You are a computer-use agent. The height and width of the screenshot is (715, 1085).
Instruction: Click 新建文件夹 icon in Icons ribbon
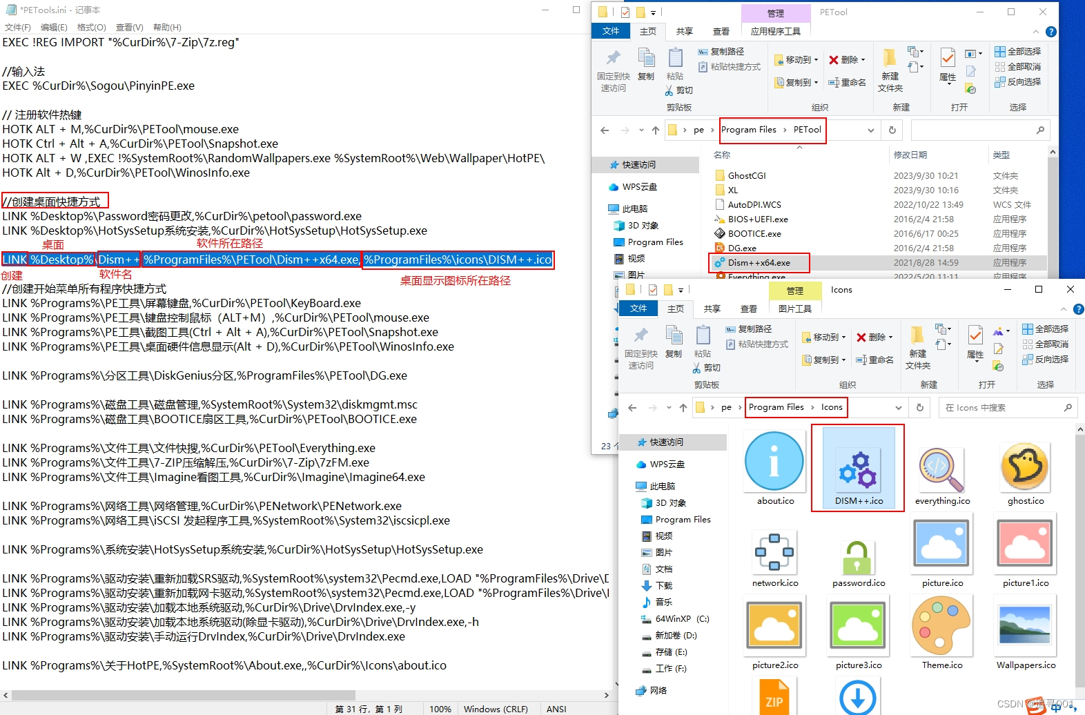tap(918, 347)
